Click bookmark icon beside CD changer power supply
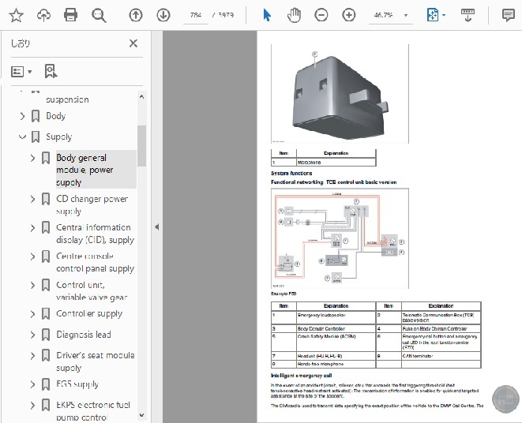This screenshot has height=423, width=522. click(x=46, y=199)
